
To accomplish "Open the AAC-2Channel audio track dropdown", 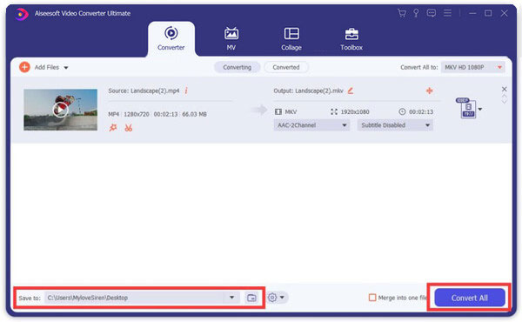I will point(311,125).
